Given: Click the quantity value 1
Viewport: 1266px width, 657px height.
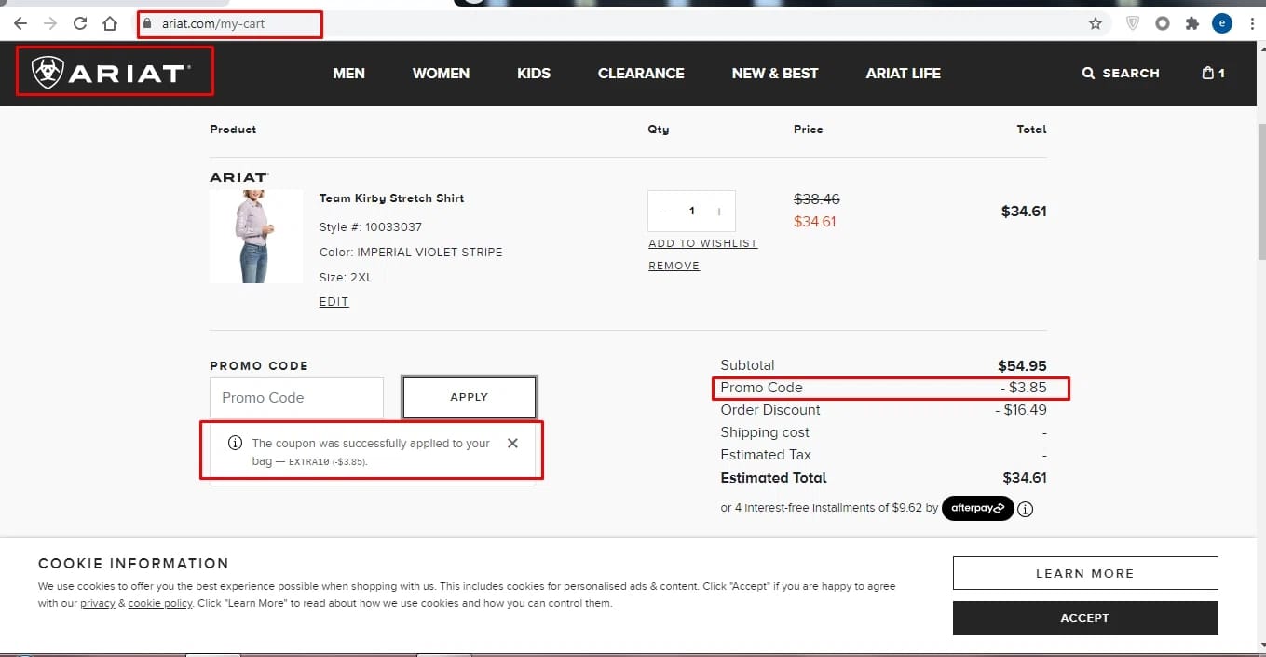Looking at the screenshot, I should coord(691,212).
